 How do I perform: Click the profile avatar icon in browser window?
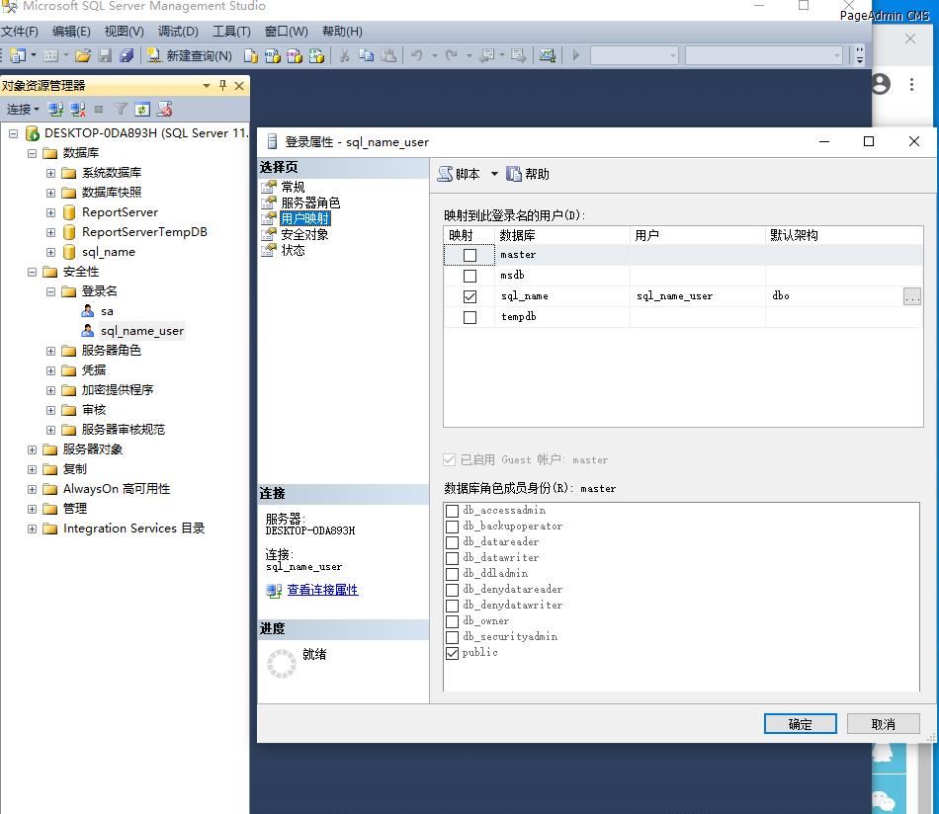pyautogui.click(x=881, y=84)
